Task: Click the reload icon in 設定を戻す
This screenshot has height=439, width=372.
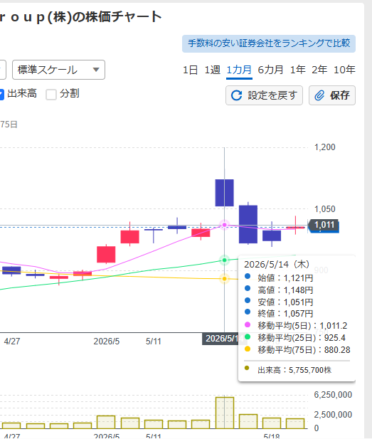Action: point(237,95)
